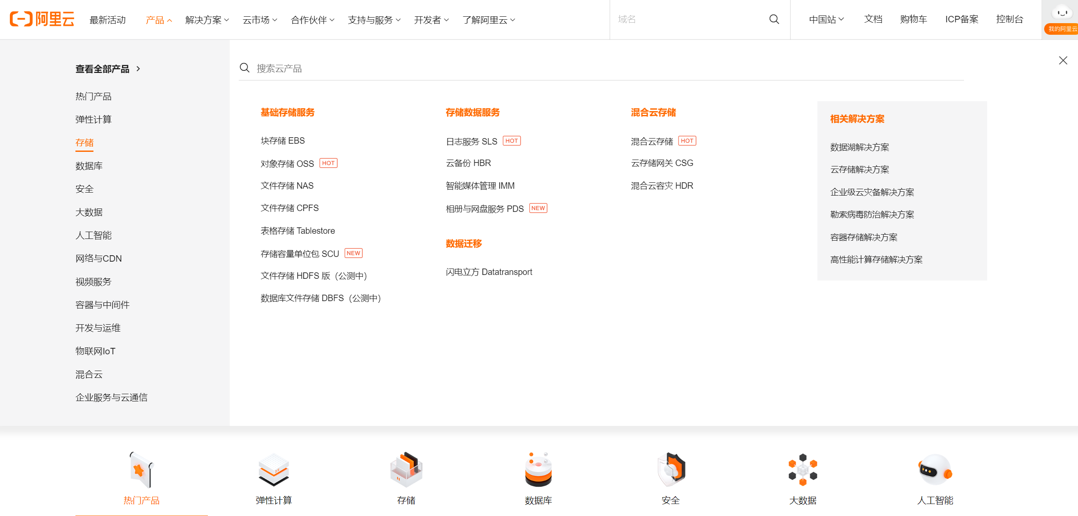1078x516 pixels.
Task: Select 热门产品 in the left category list
Action: 93,97
